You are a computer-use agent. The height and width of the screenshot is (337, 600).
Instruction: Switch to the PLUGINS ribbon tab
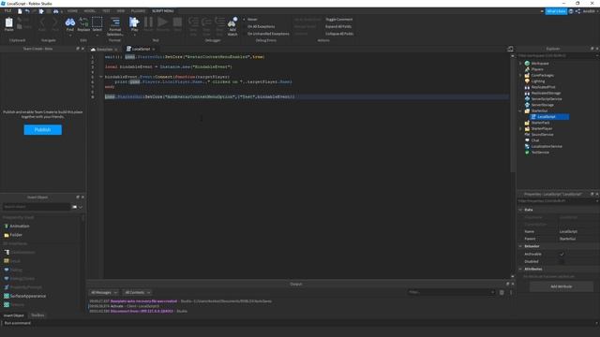[138, 11]
